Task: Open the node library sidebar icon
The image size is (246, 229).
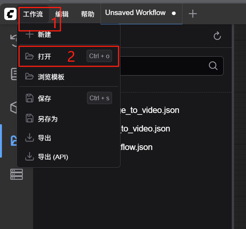Action: coord(14,74)
